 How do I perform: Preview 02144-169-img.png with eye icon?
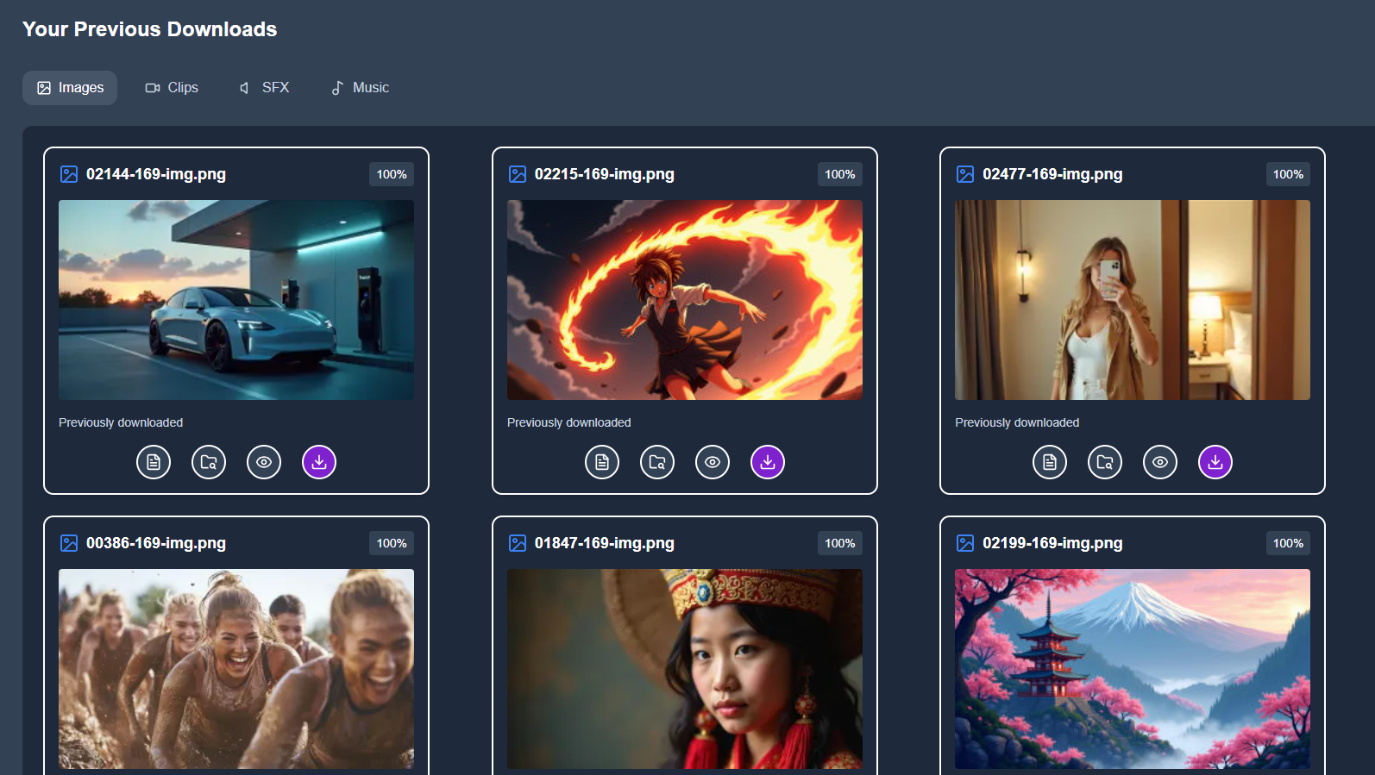(x=264, y=462)
